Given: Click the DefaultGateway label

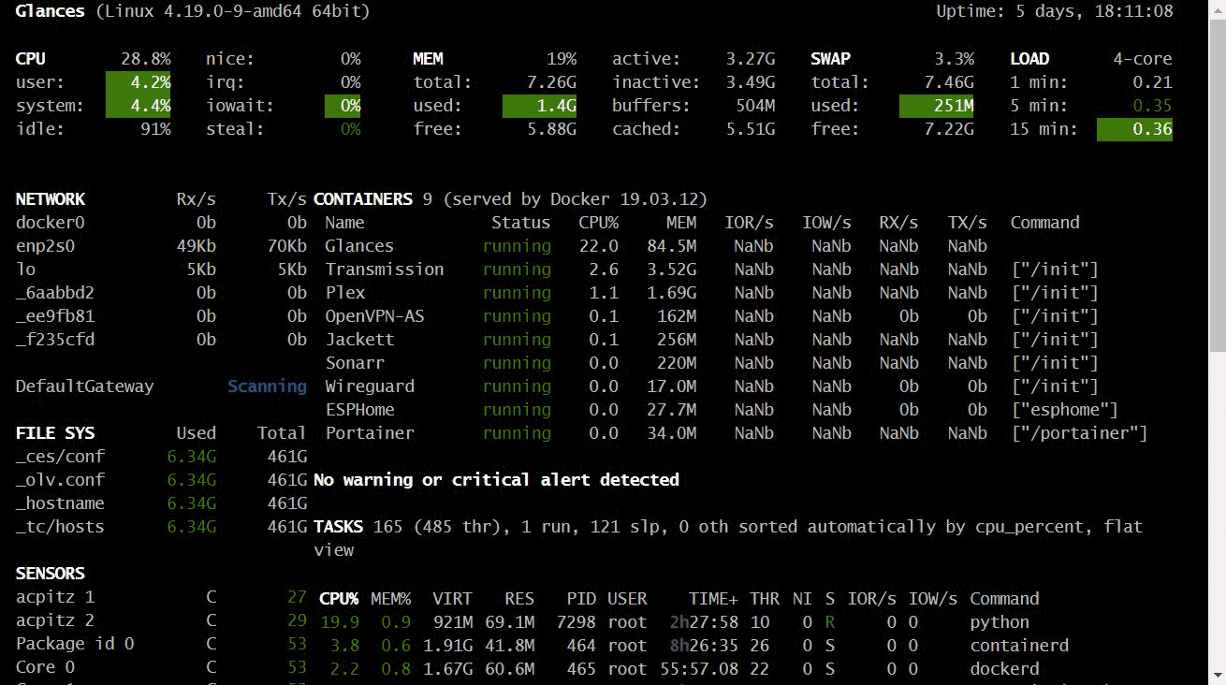Looking at the screenshot, I should [85, 386].
